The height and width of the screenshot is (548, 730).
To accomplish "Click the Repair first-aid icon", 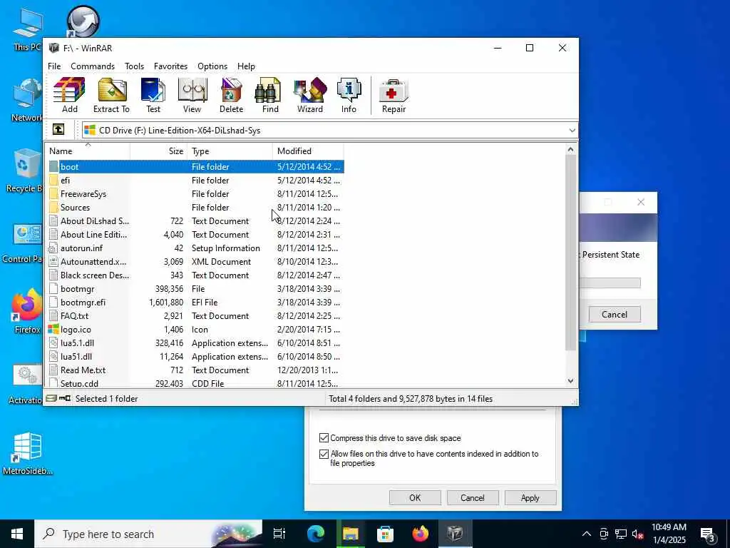I will point(394,96).
